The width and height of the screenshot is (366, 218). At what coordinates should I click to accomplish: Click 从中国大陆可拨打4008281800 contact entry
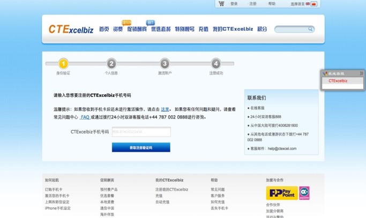274,125
